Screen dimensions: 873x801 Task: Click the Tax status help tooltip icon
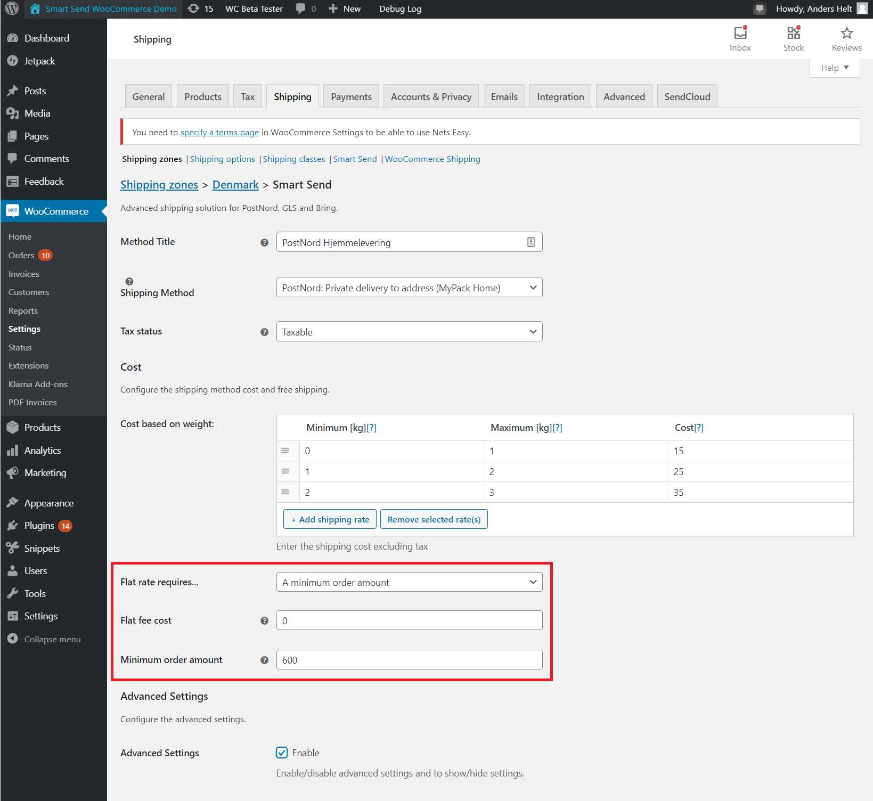pos(264,332)
